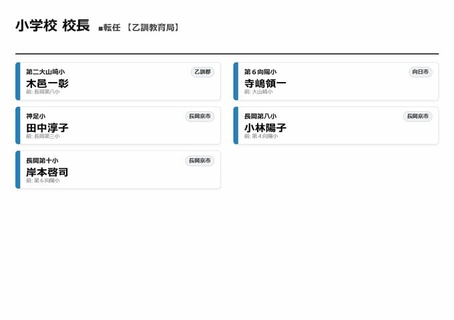
Task: Click 長岡京市 badge on 小林陽子's card
Action: [418, 116]
